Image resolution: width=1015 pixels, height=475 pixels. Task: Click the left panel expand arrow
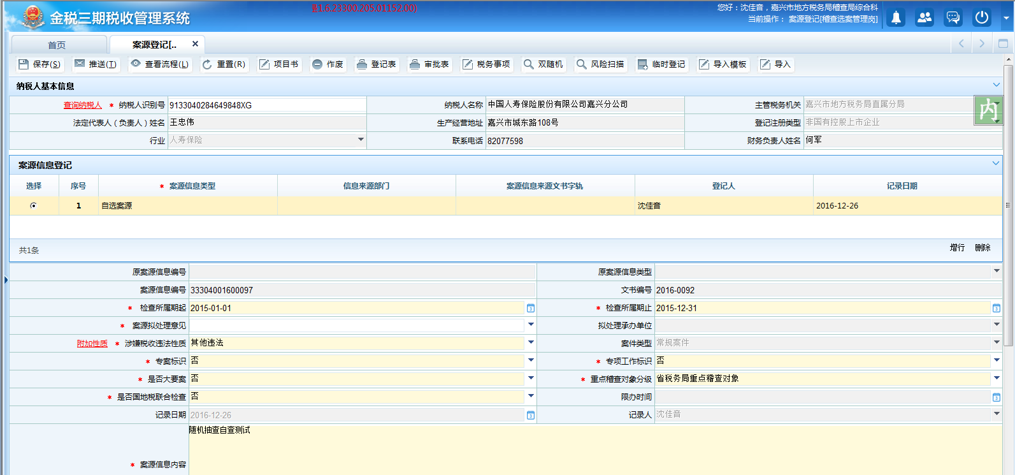[x=5, y=279]
